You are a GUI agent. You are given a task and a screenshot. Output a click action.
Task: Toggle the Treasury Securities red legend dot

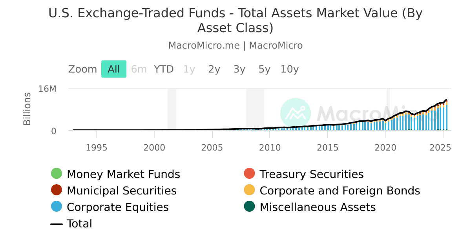(x=249, y=173)
